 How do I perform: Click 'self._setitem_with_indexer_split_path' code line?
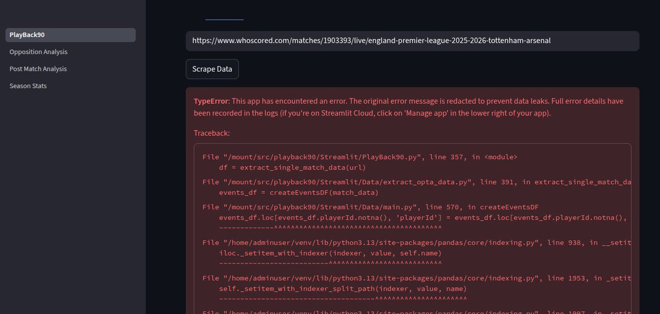coord(343,289)
